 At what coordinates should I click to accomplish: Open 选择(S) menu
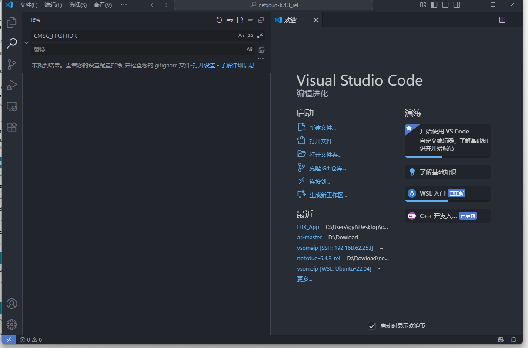(x=77, y=5)
